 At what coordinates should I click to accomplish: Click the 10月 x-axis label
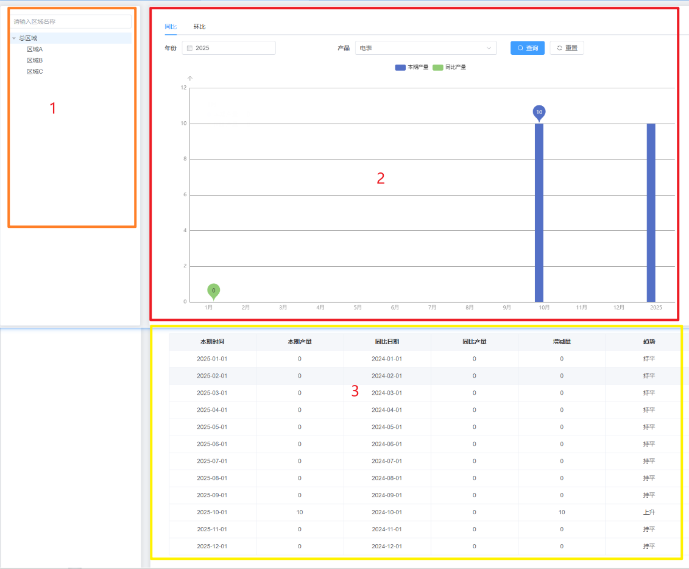pyautogui.click(x=544, y=308)
